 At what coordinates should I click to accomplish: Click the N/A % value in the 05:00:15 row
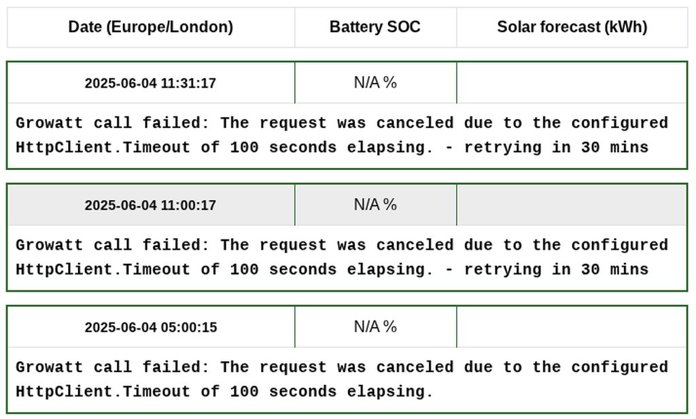(x=375, y=327)
